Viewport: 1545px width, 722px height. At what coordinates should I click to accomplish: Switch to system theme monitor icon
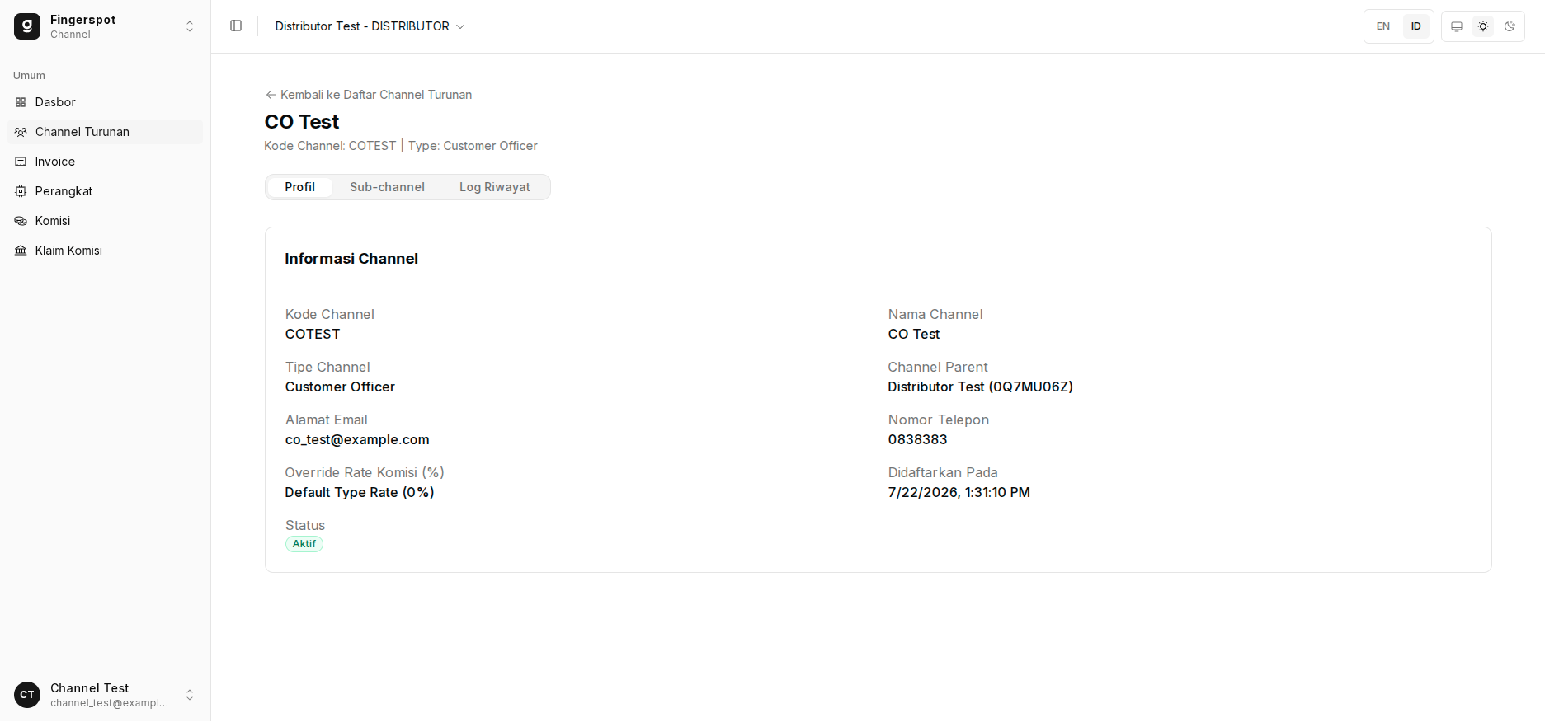click(1457, 26)
